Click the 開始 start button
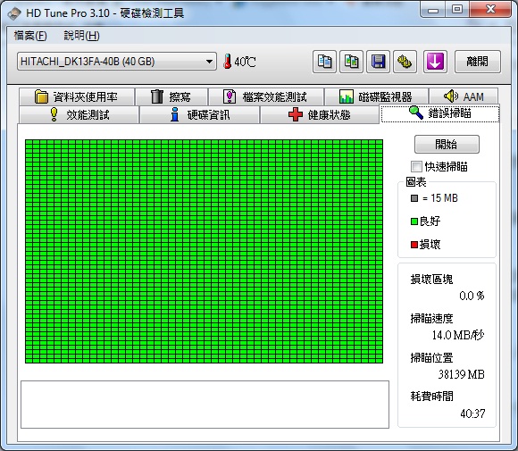The width and height of the screenshot is (518, 451). [447, 144]
